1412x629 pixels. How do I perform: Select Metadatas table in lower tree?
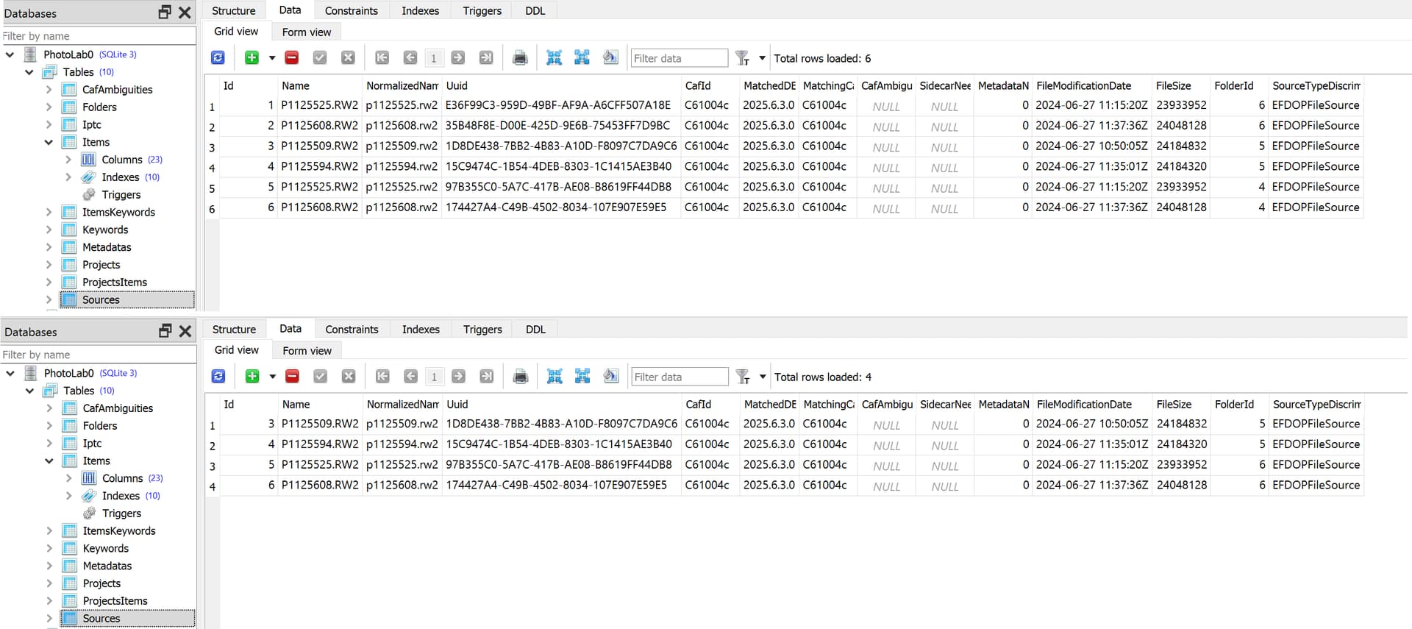(x=107, y=566)
